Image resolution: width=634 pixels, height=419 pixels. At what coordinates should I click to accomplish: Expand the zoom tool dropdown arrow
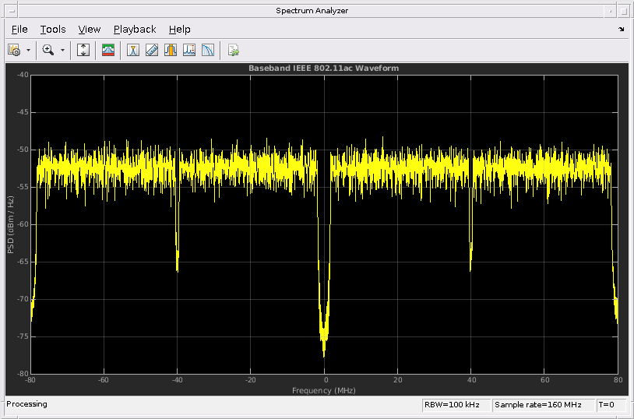pos(62,50)
